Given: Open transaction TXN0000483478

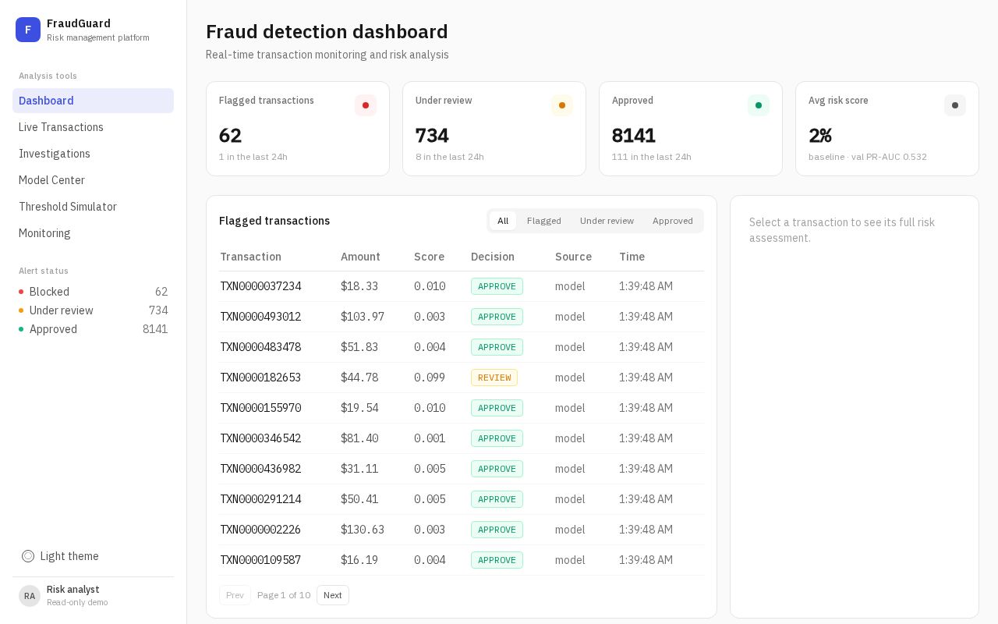Looking at the screenshot, I should pos(462,347).
